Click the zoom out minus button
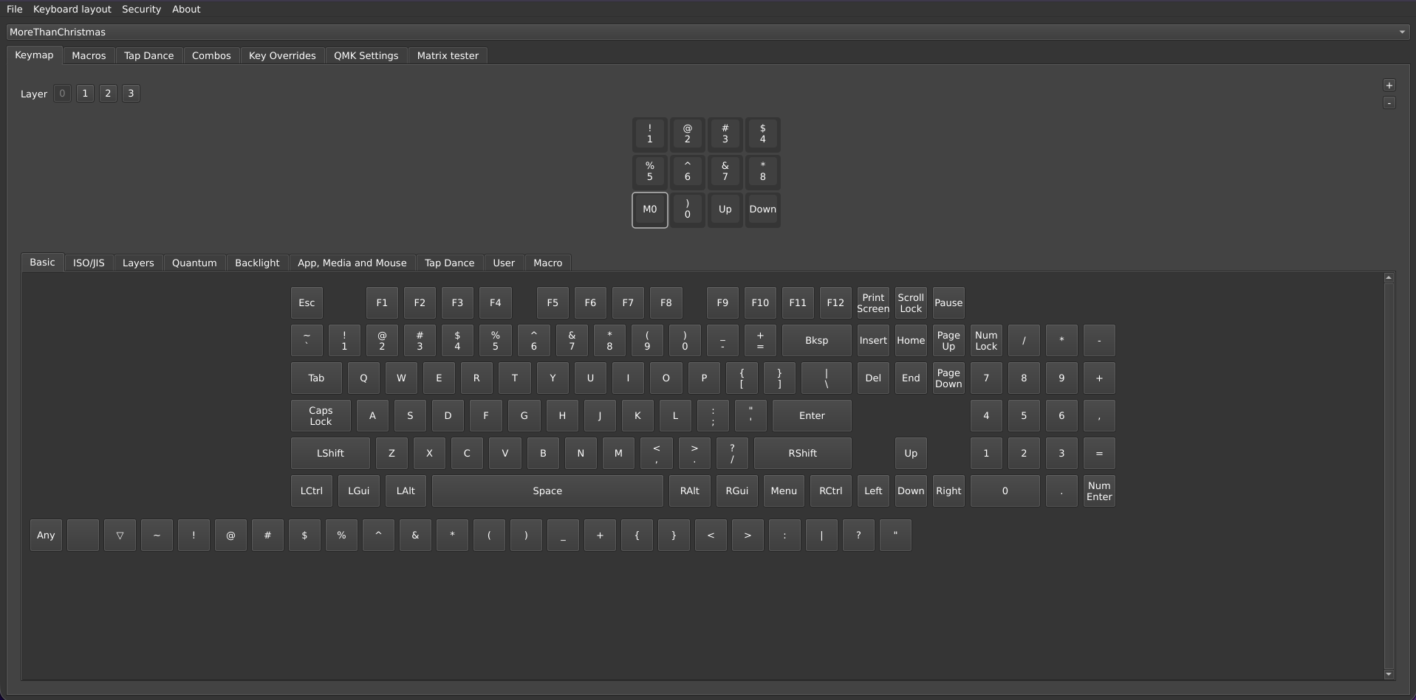1416x700 pixels. (1389, 103)
